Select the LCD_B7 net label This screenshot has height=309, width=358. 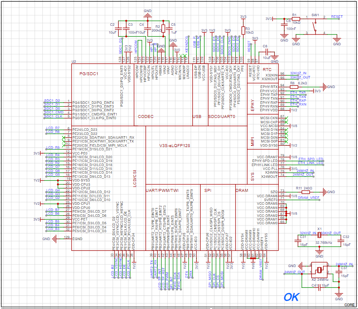click(52, 210)
